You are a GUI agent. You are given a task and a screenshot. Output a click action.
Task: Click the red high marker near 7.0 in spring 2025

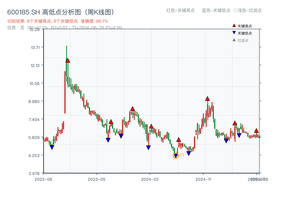(x=235, y=123)
